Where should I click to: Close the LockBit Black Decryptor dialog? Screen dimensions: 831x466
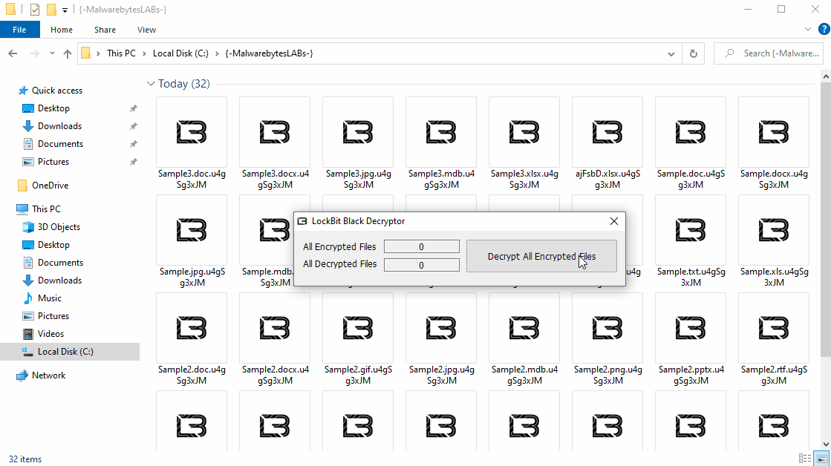pyautogui.click(x=613, y=221)
